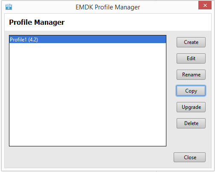Viewport: 215px width, 172px height.
Task: Rename the selected Profile1
Action: coord(191,75)
